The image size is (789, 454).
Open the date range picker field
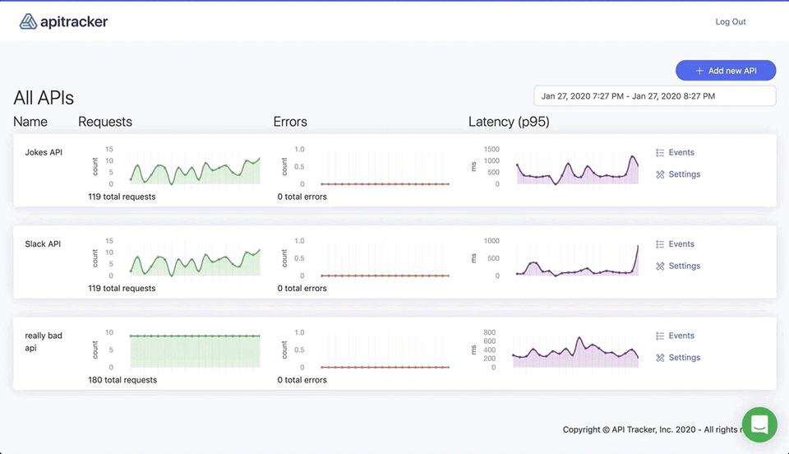pyautogui.click(x=655, y=96)
